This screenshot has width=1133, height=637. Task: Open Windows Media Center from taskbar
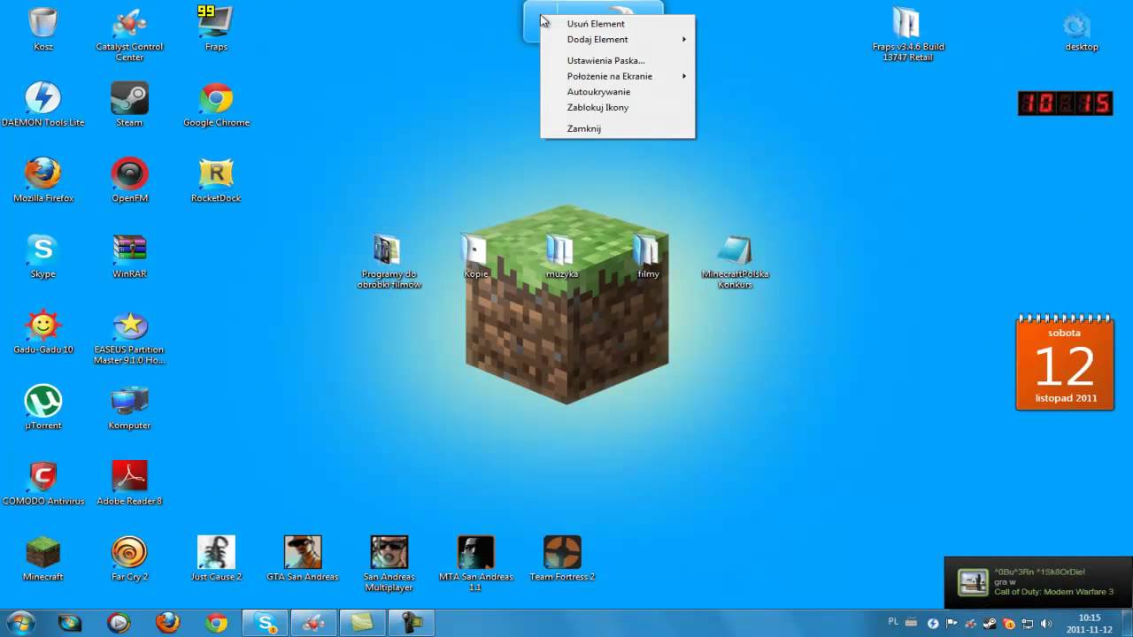coord(69,623)
